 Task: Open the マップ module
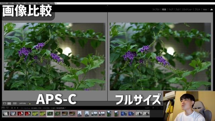click(171, 9)
